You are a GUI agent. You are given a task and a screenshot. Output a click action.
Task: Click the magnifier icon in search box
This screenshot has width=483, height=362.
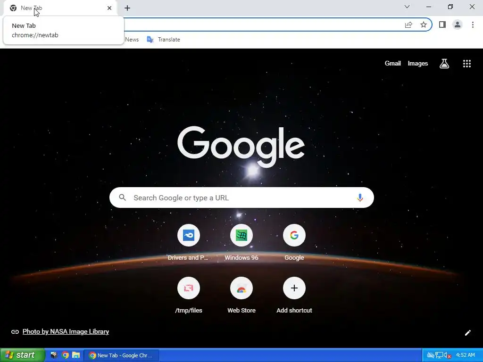pos(123,197)
